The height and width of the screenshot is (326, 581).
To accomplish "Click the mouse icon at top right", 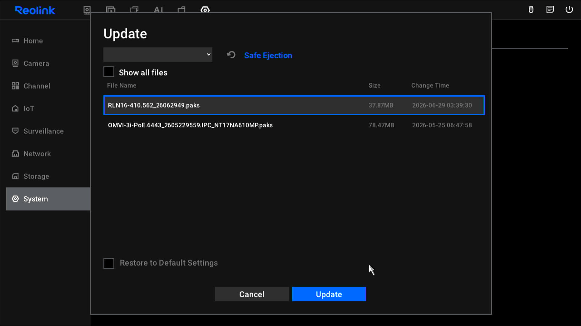I will click(531, 10).
